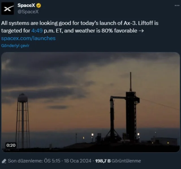Click the tweet text mentioning Ax-3 launch
The width and height of the screenshot is (181, 169).
pos(80,27)
